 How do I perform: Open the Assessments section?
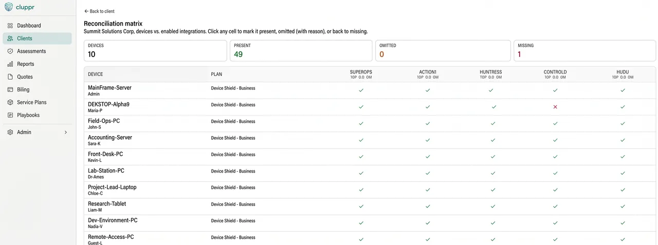[31, 51]
